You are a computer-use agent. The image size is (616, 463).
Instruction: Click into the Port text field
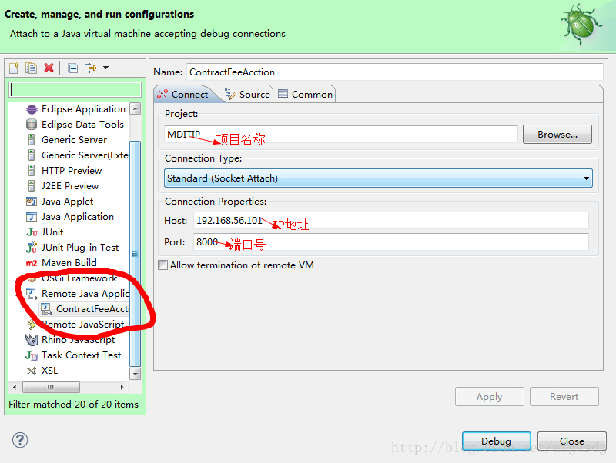coord(391,242)
